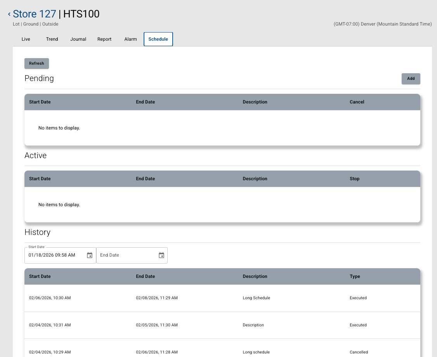The width and height of the screenshot is (437, 357).
Task: Select the Schedule tab
Action: (158, 39)
